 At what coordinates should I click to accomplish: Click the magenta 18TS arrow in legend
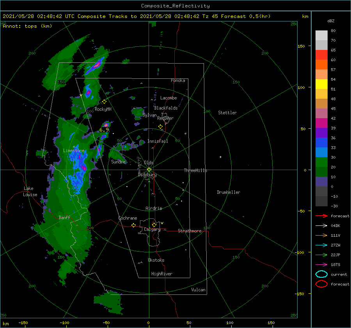[321, 265]
